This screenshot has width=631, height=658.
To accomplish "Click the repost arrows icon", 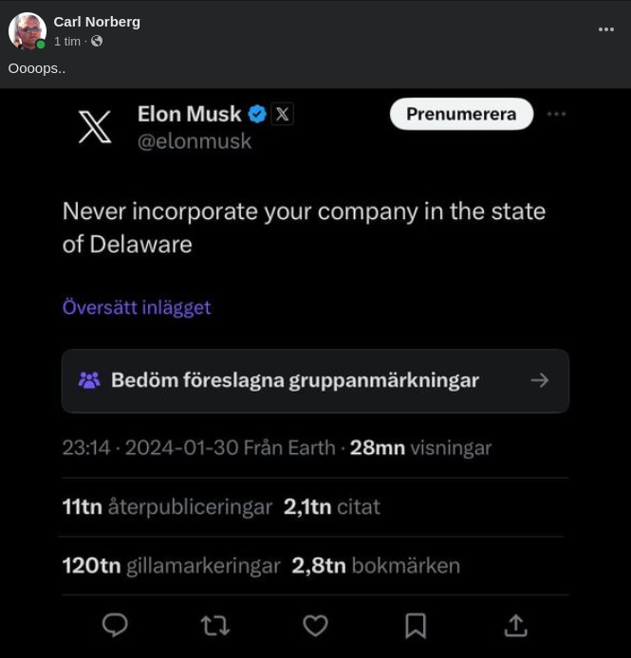I will click(x=215, y=625).
